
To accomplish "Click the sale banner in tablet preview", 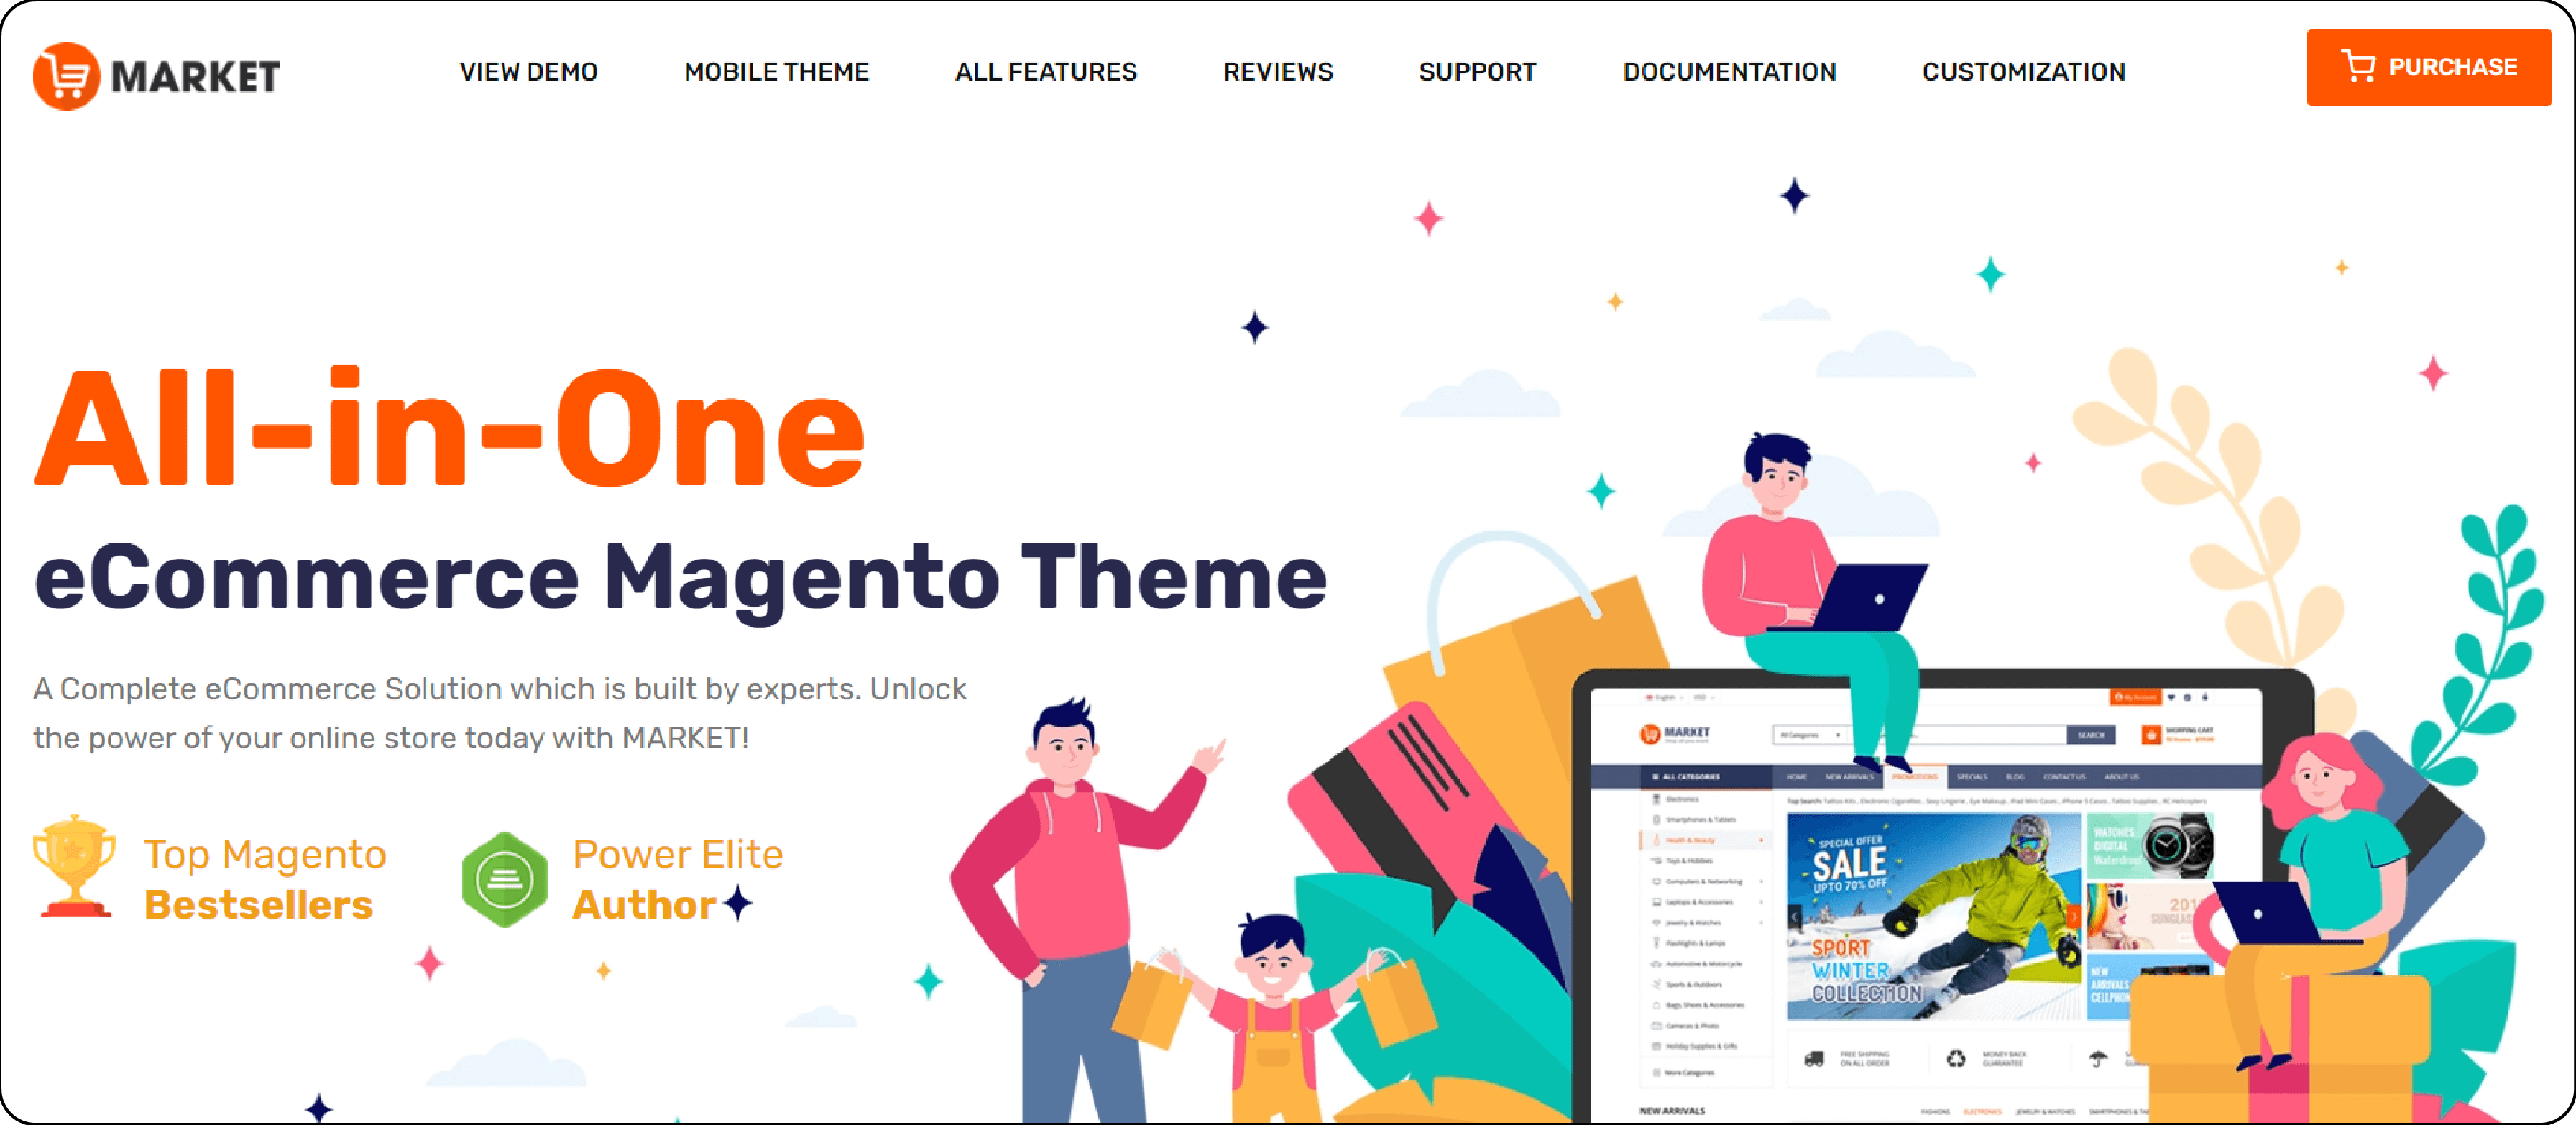I will 1933,917.
